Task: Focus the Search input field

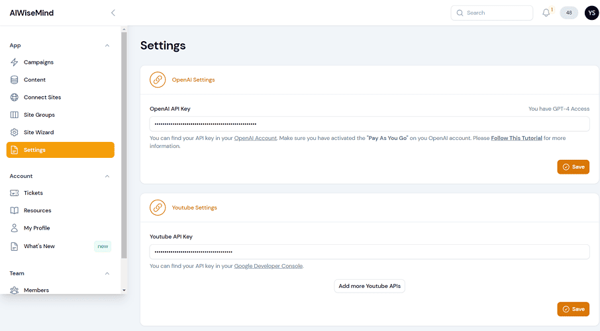Action: point(491,13)
